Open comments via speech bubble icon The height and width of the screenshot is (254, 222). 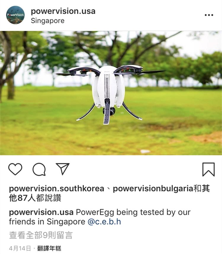pos(39,169)
